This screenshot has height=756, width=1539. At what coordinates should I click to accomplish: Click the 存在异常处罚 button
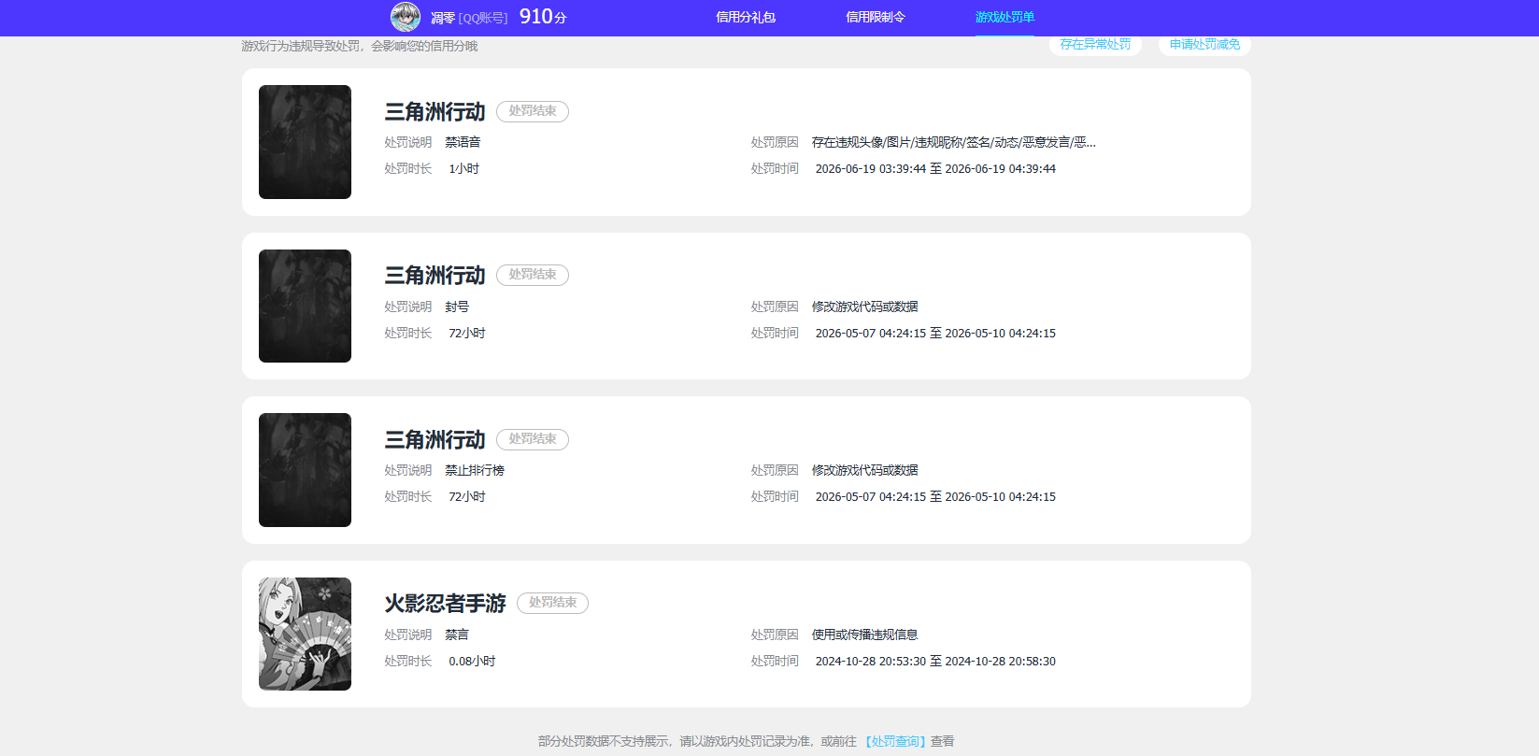[1095, 45]
